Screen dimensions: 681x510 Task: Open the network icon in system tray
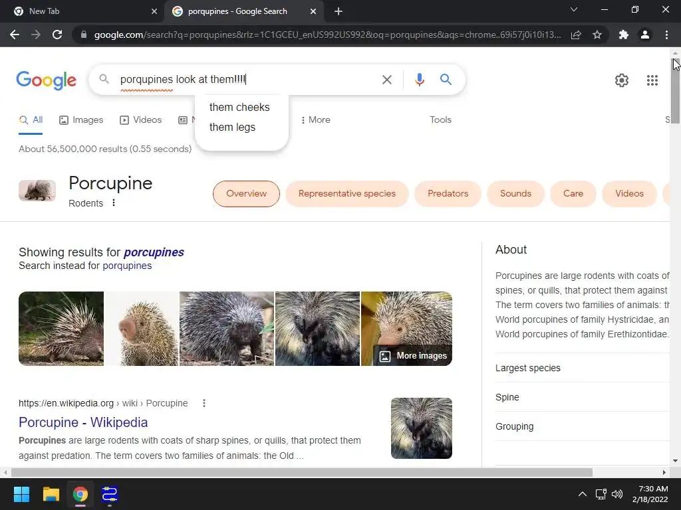point(601,494)
